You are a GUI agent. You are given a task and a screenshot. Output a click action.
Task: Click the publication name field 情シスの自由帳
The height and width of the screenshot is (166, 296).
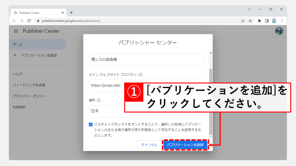[x=146, y=60]
